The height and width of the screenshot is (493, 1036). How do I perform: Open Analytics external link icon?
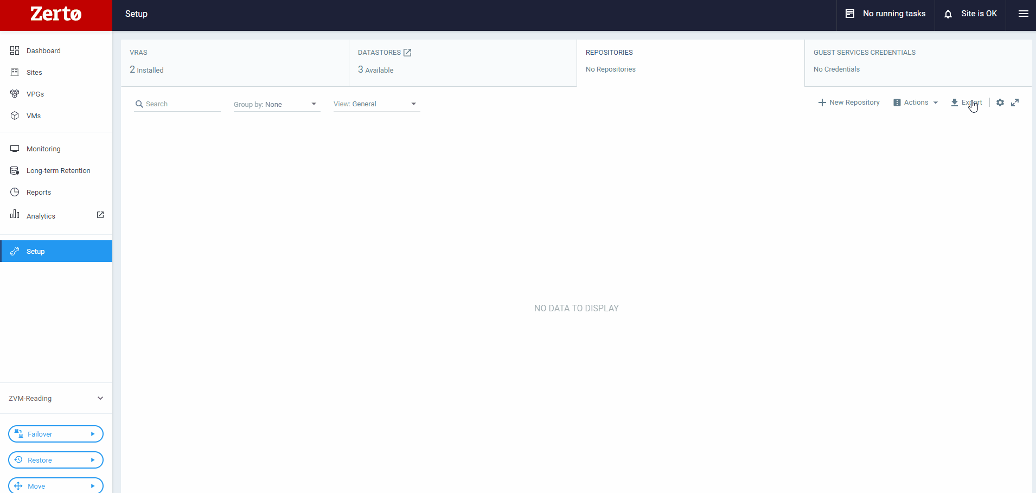coord(100,215)
